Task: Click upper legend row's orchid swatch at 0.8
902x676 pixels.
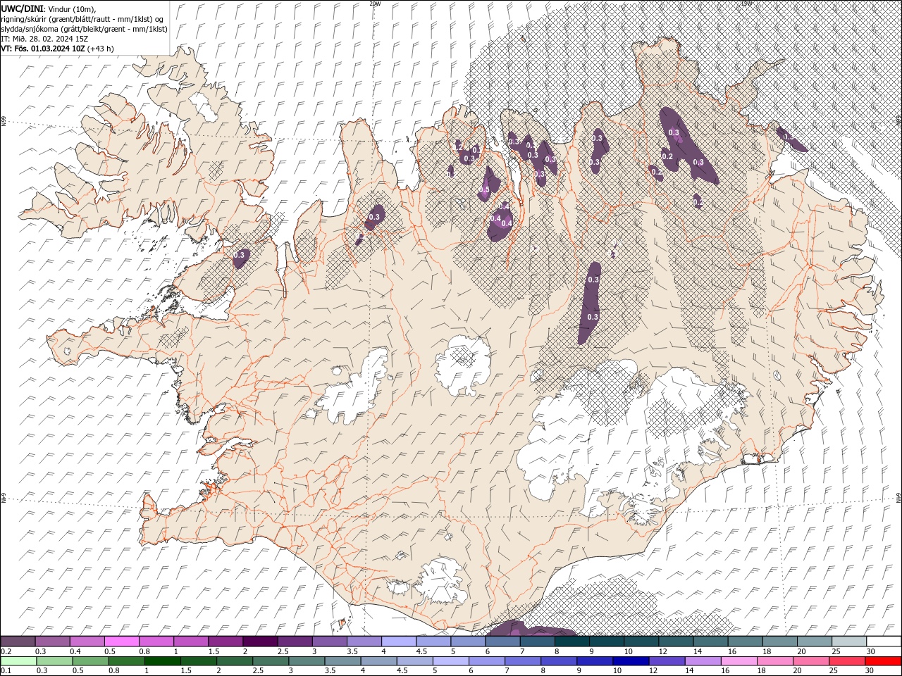Action: [156, 641]
